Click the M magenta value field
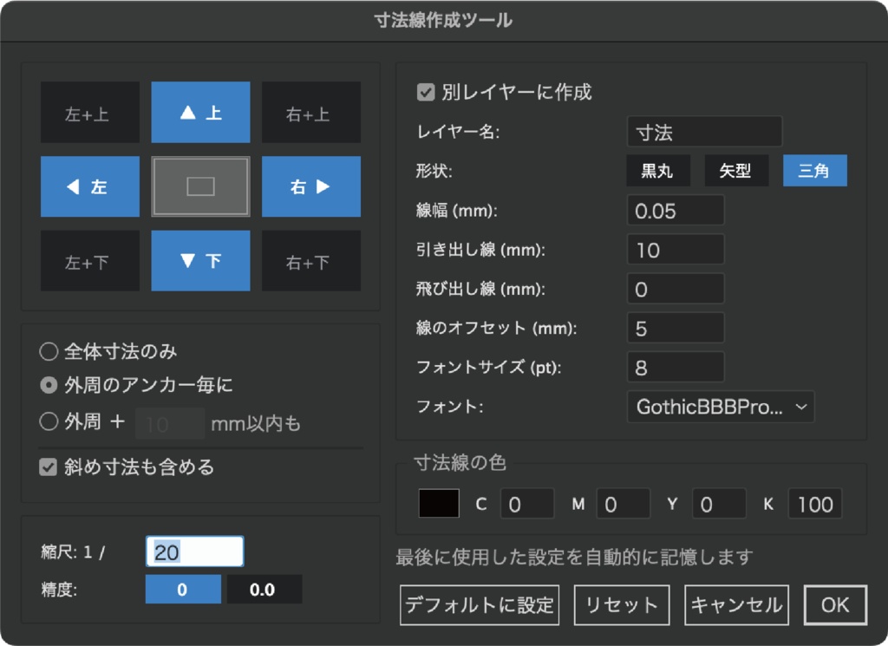The image size is (888, 646). (x=623, y=503)
